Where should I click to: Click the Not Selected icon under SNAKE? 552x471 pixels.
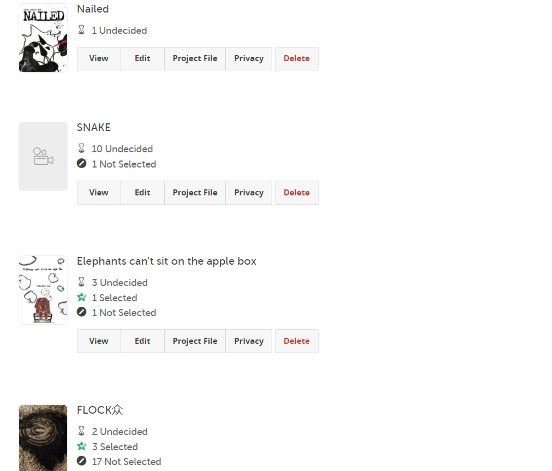coord(82,164)
